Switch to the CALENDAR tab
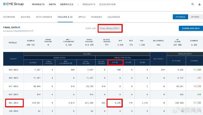The height and width of the screenshot is (115, 203). click(114, 17)
